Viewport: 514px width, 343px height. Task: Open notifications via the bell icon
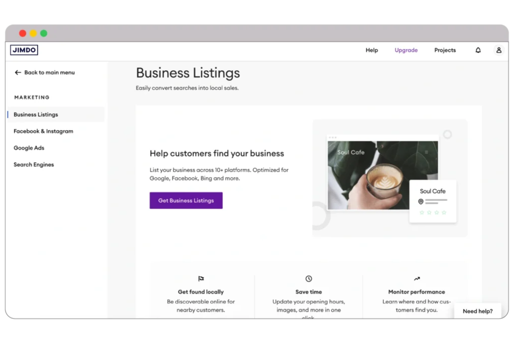point(478,50)
